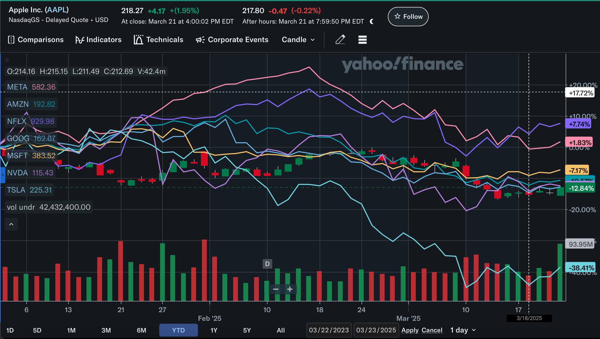Image resolution: width=600 pixels, height=339 pixels.
Task: Click the Follow star button
Action: (x=408, y=17)
